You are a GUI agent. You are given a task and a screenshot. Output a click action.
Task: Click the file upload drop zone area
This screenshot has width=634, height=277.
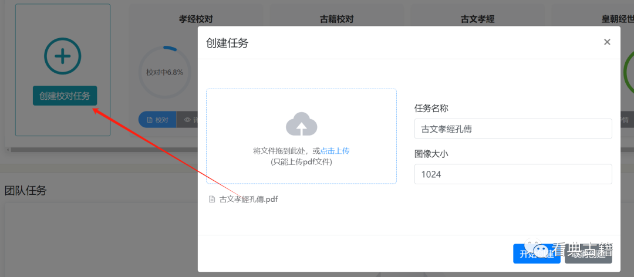[301, 136]
